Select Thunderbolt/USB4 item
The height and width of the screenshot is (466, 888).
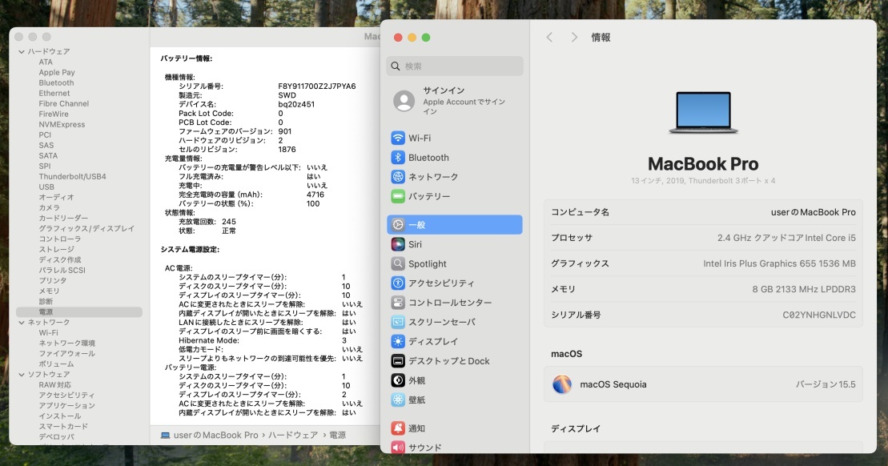click(x=73, y=177)
